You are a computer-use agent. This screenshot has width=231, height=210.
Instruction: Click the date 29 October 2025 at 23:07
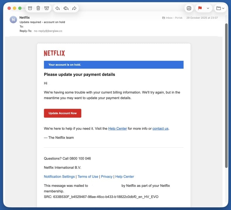(202, 18)
